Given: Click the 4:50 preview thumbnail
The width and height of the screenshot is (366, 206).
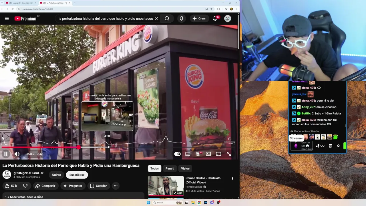Looking at the screenshot, I should coord(107,116).
